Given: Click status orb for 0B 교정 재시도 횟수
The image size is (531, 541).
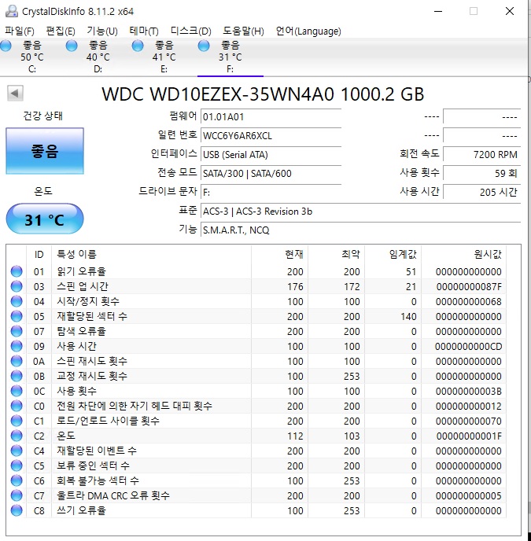Looking at the screenshot, I should pyautogui.click(x=17, y=376).
